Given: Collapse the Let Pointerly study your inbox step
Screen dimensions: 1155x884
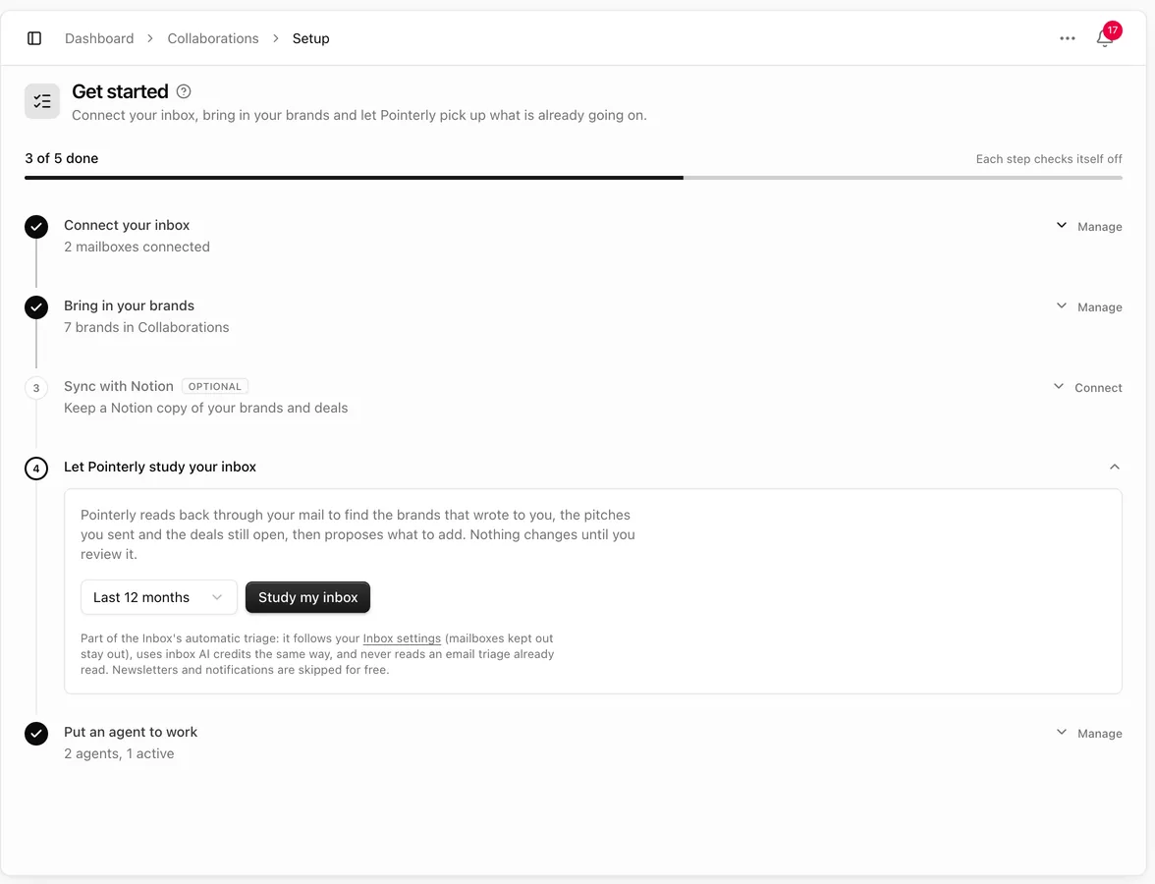Looking at the screenshot, I should (x=1115, y=468).
